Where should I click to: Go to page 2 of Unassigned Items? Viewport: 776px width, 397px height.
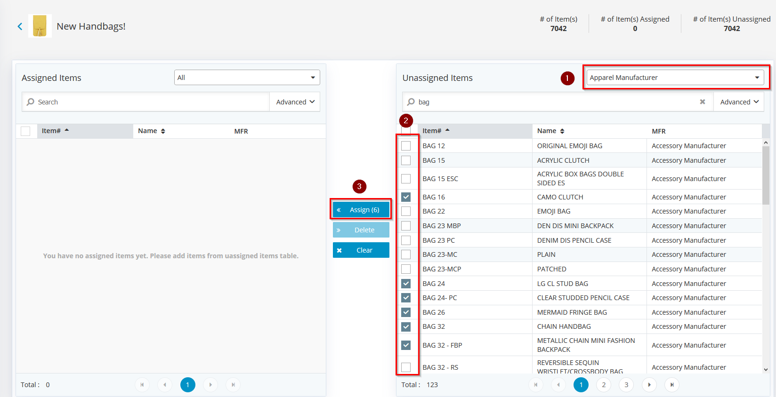pos(604,385)
